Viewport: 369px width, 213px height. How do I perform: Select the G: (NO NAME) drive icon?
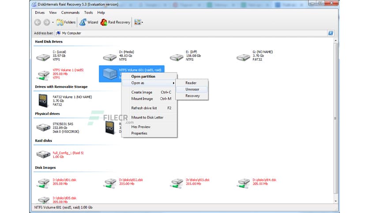click(x=243, y=57)
